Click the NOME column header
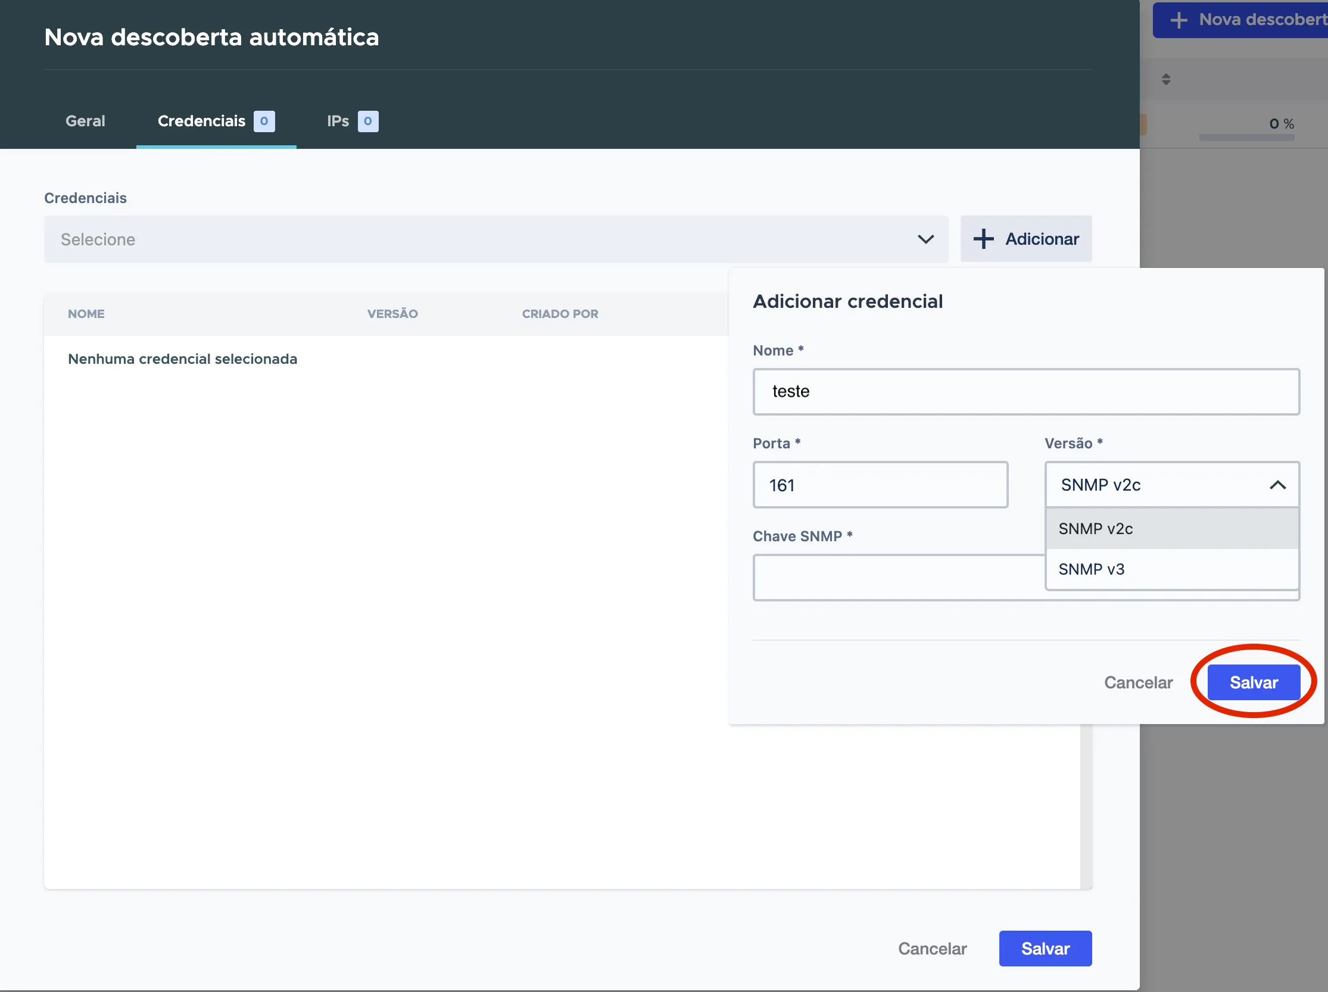The width and height of the screenshot is (1328, 992). coord(86,314)
